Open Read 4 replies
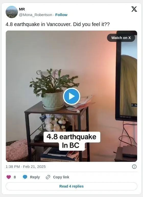 coord(71,186)
